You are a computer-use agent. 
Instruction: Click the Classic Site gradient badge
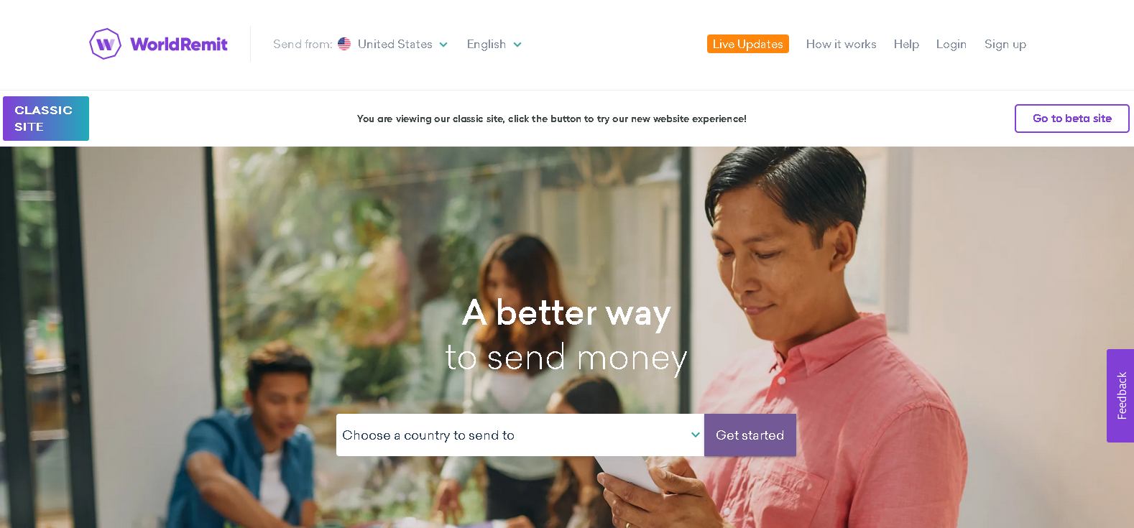[x=46, y=119]
